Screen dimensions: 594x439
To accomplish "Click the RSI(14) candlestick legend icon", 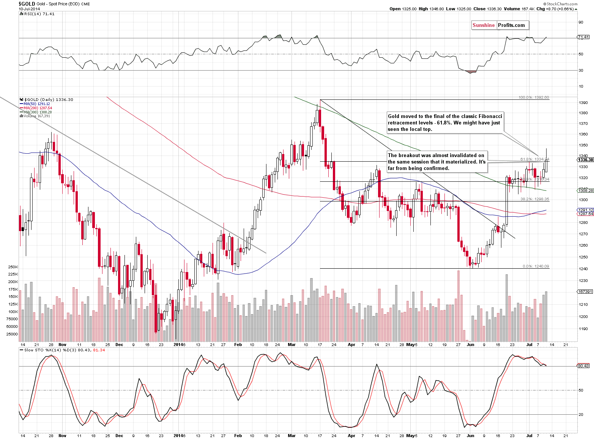I will [x=21, y=14].
